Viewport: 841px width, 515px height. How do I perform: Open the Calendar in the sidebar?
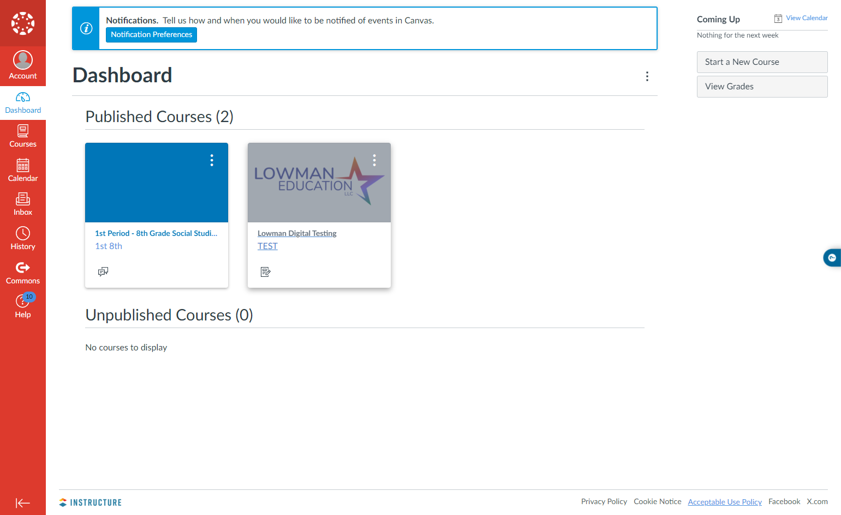tap(23, 171)
